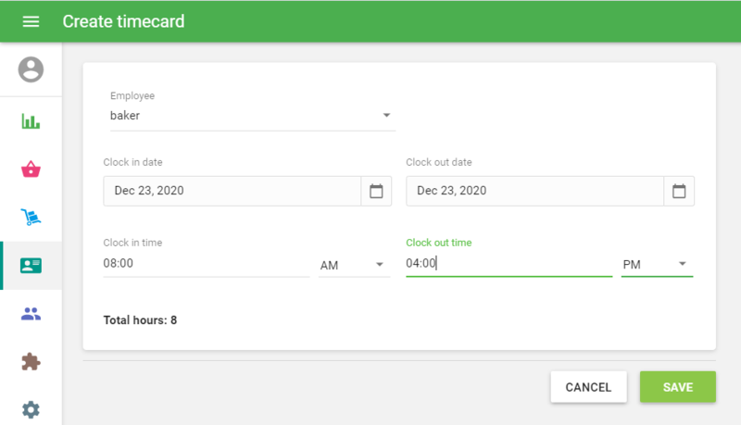Click the clock out date field

coord(534,191)
